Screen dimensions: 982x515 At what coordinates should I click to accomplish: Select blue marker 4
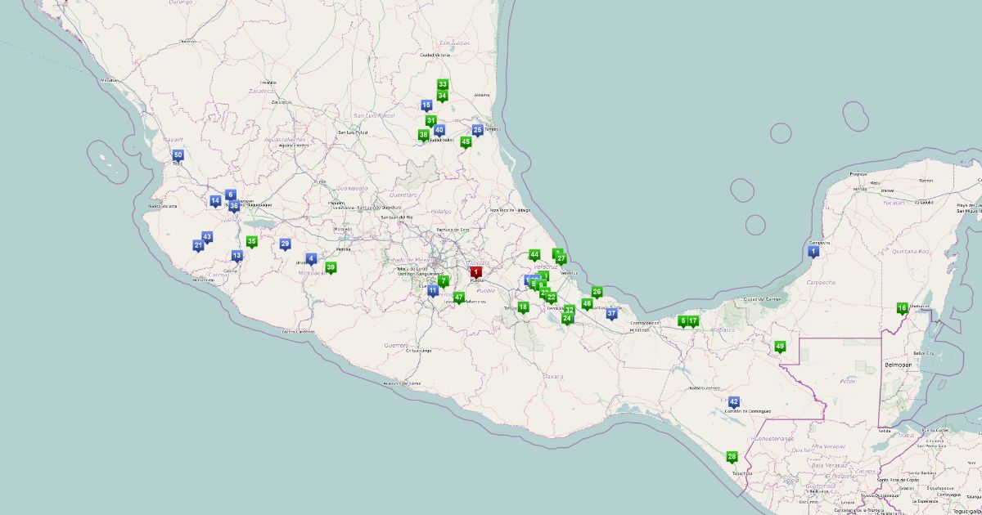(311, 259)
